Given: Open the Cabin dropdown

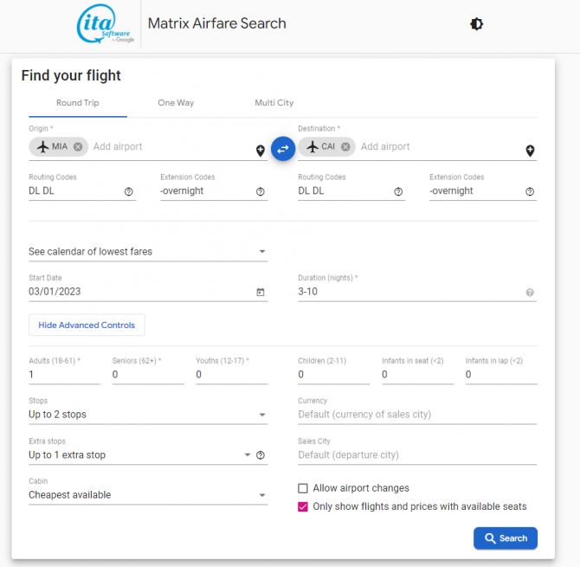Looking at the screenshot, I should (147, 495).
